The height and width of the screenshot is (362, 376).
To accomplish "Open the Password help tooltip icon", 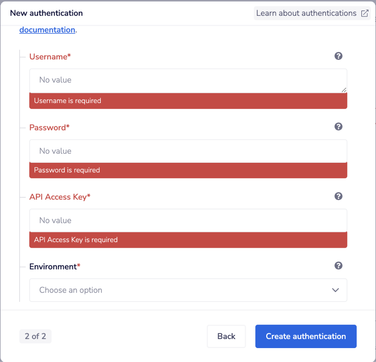I will pos(338,127).
